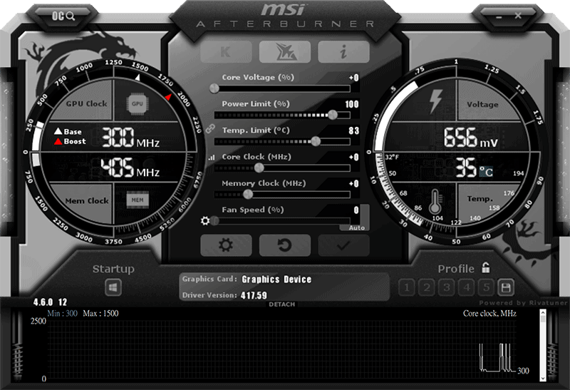The width and height of the screenshot is (570, 390).
Task: Click the Temp. Limit slider handle
Action: point(316,141)
